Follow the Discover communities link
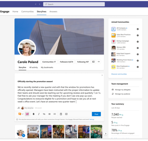This screenshot has width=148, height=141. tap(119, 74)
